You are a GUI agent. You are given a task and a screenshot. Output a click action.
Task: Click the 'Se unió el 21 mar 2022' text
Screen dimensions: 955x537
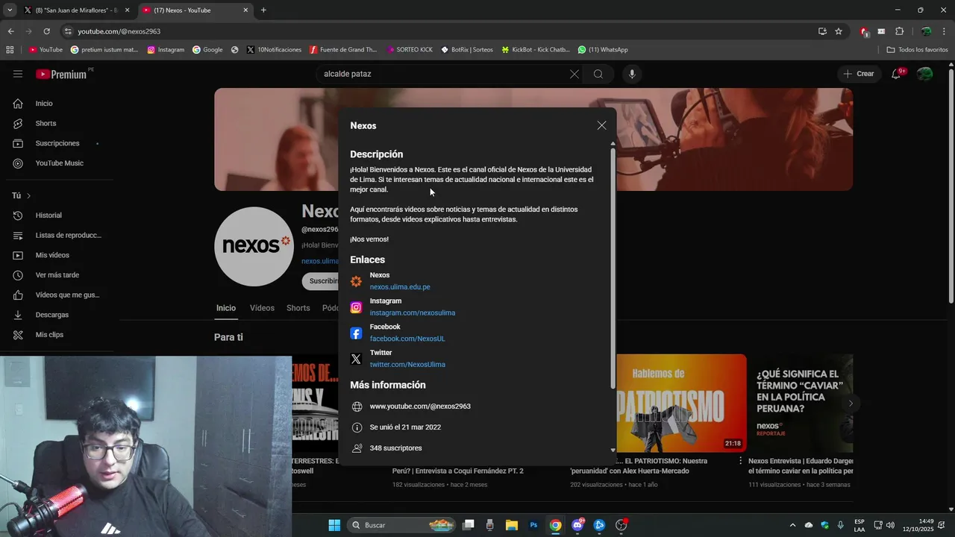(405, 427)
